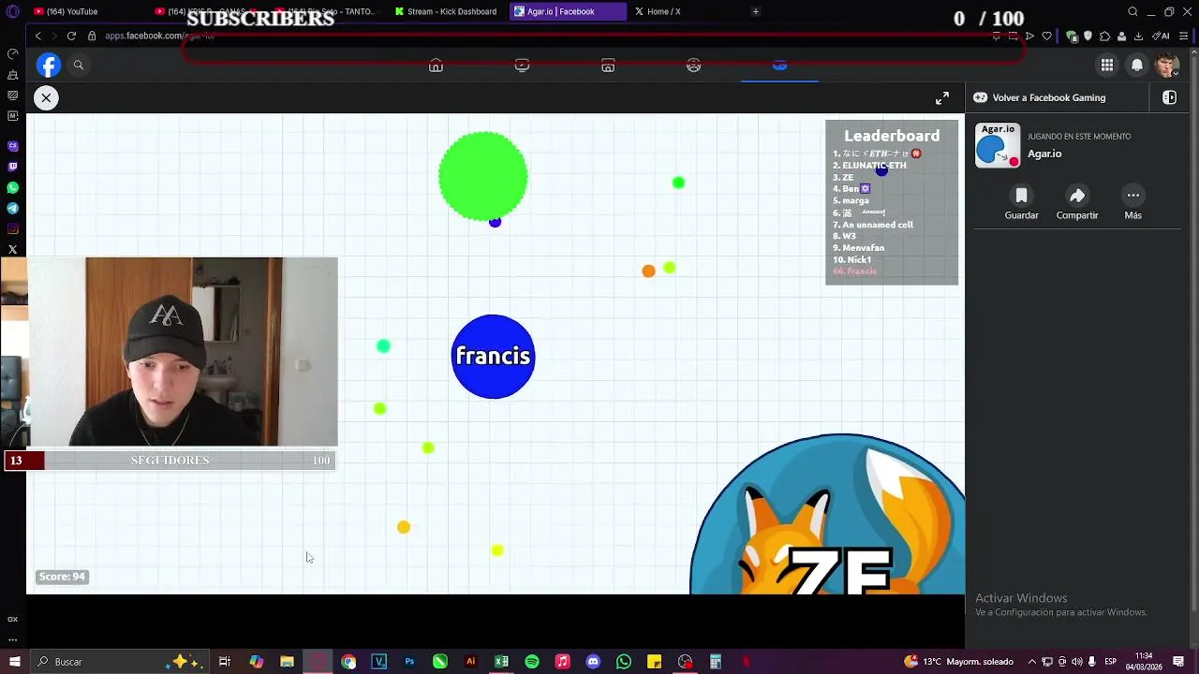Open the extensions puzzle icon in toolbar

[x=1104, y=36]
